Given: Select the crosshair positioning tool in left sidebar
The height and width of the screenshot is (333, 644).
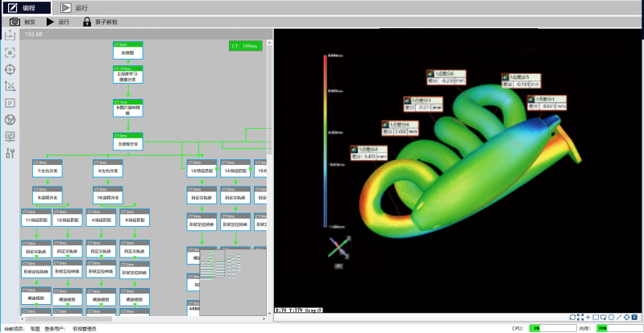Looking at the screenshot, I should point(10,69).
